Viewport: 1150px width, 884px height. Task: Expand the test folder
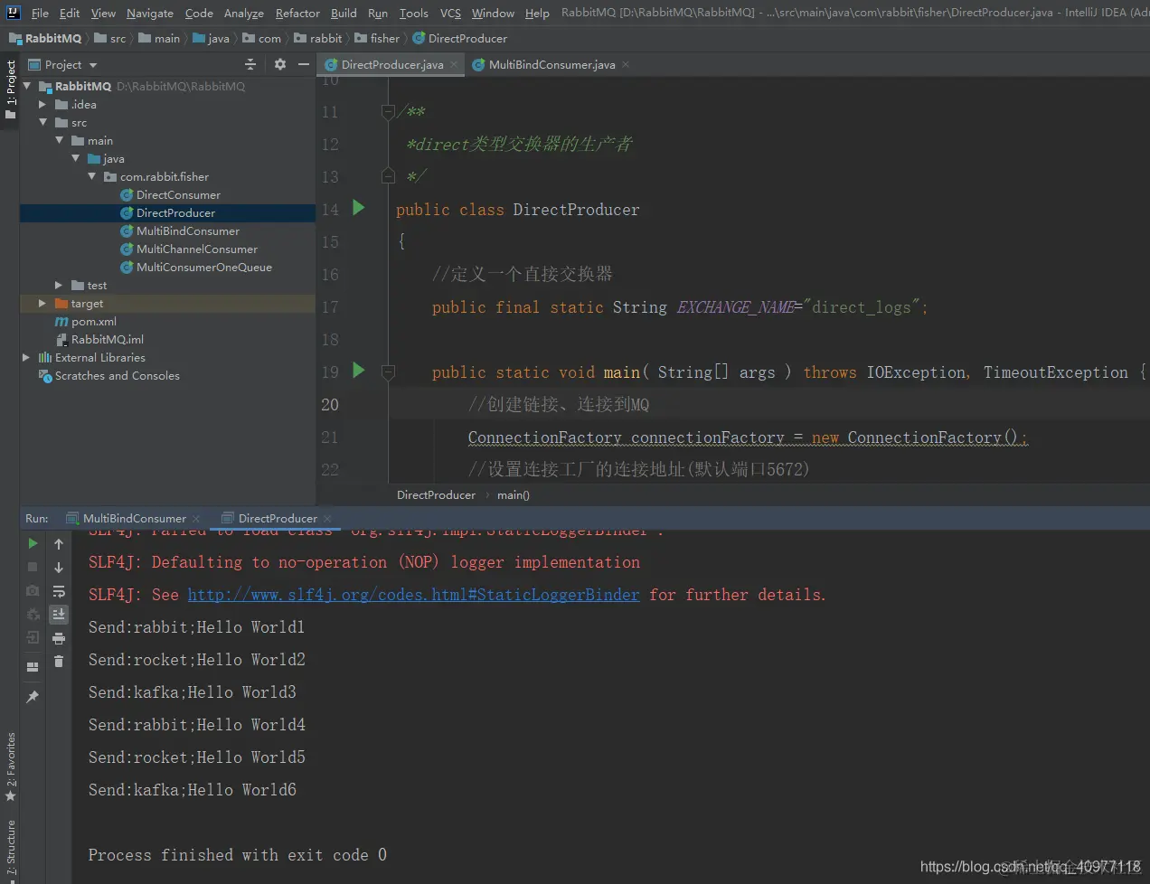pyautogui.click(x=59, y=285)
